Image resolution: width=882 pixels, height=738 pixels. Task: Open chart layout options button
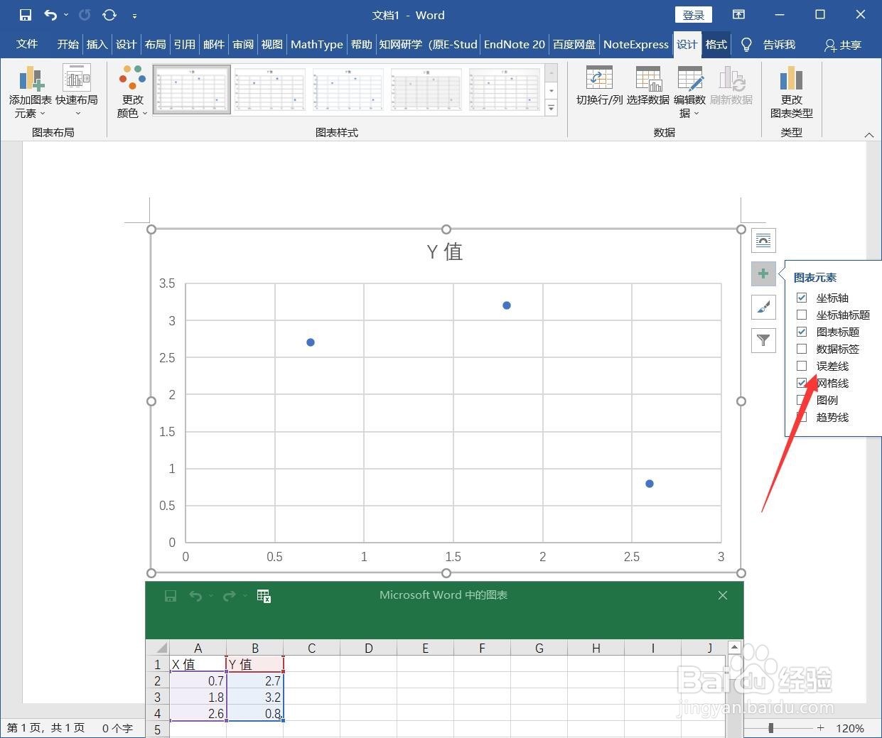(763, 240)
